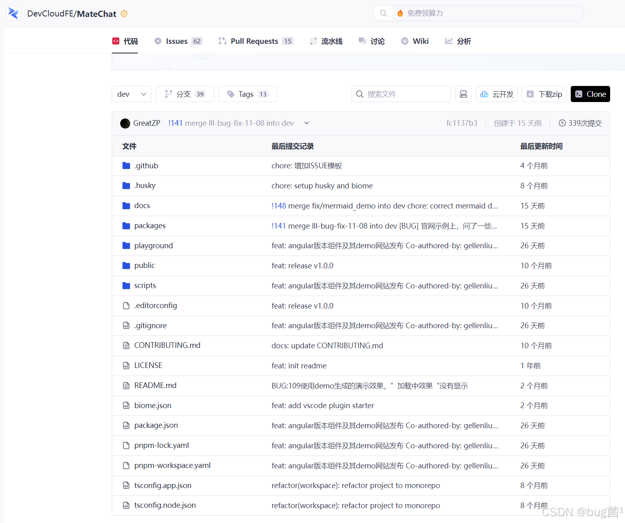Click the playground folder icon
625x523 pixels.
[126, 245]
